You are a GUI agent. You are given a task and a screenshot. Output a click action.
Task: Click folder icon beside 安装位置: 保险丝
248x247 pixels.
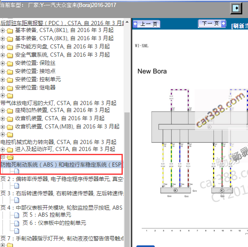click(x=10, y=63)
